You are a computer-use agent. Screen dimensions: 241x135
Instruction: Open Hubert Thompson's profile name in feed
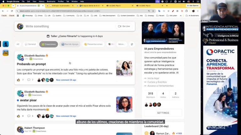[35, 128]
